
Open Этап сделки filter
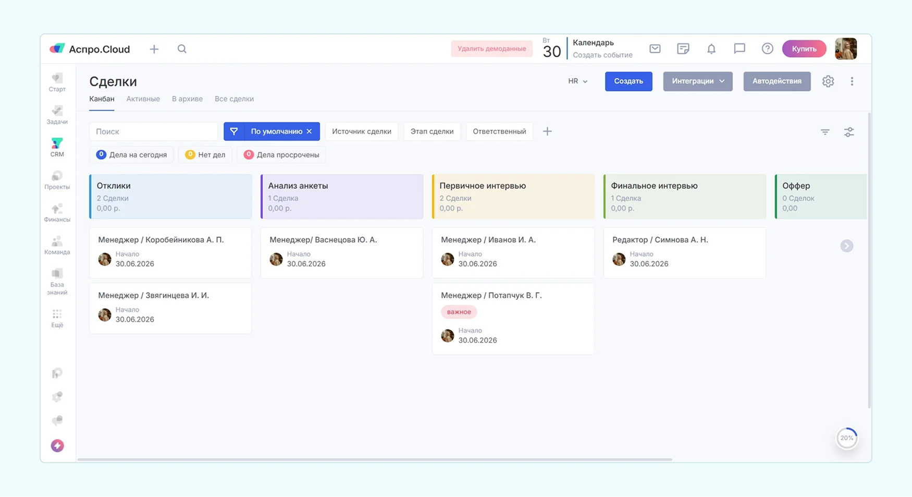(x=432, y=131)
